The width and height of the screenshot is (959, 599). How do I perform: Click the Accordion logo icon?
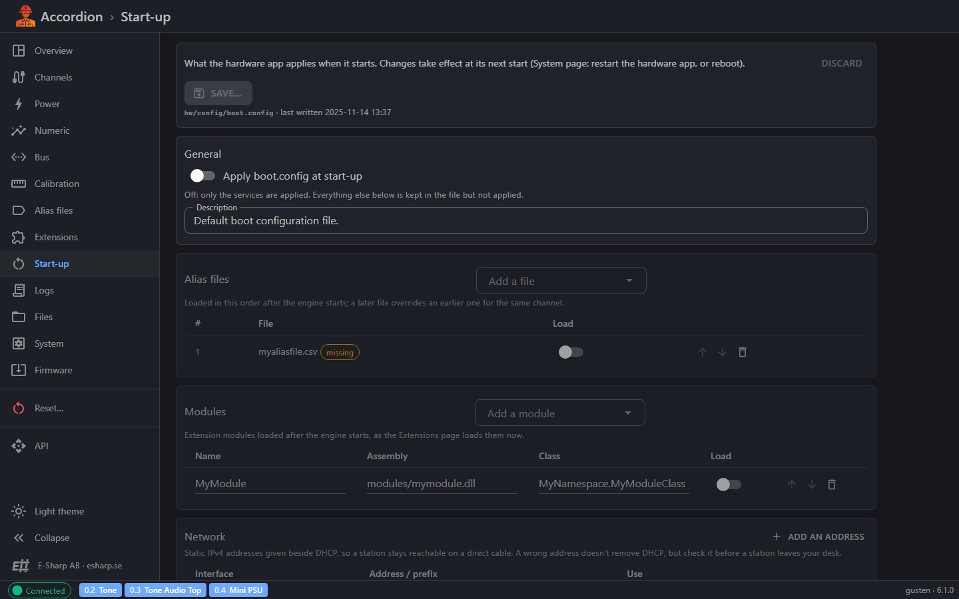[x=25, y=16]
